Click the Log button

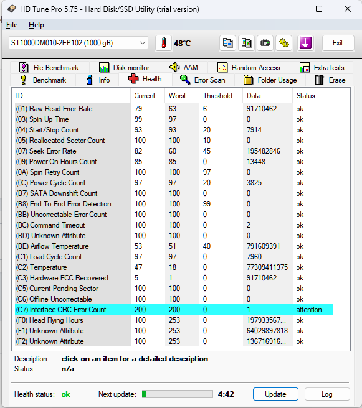point(327,394)
